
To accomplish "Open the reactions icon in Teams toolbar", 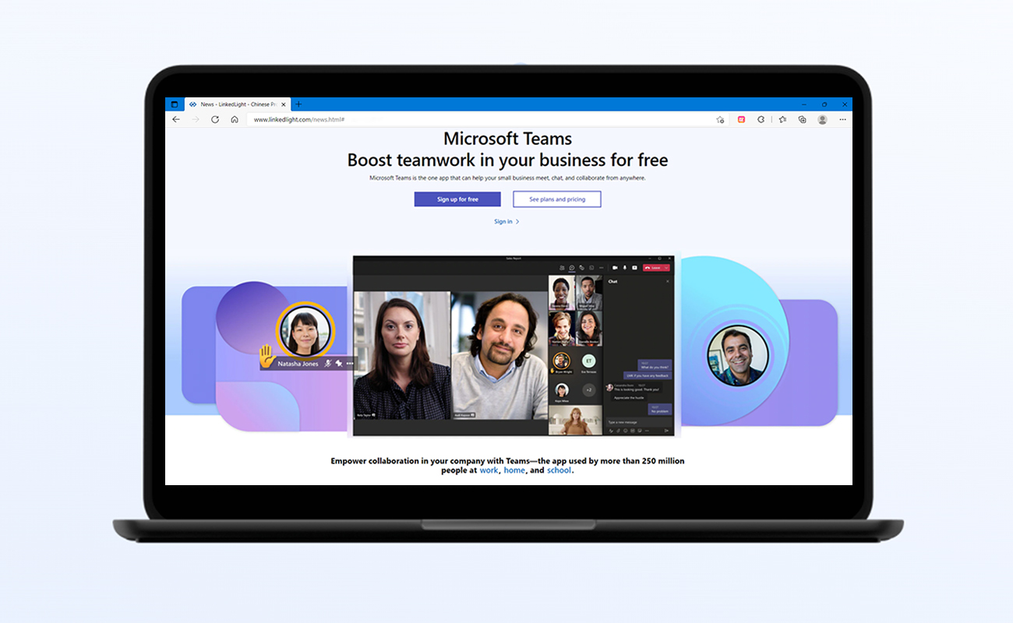I will pos(581,268).
